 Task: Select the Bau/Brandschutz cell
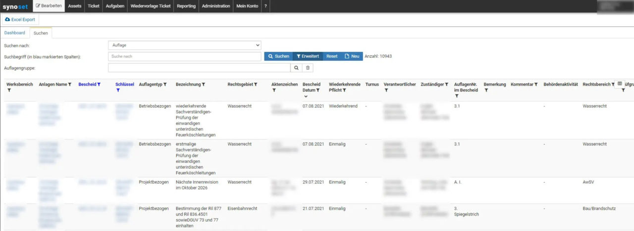point(599,209)
